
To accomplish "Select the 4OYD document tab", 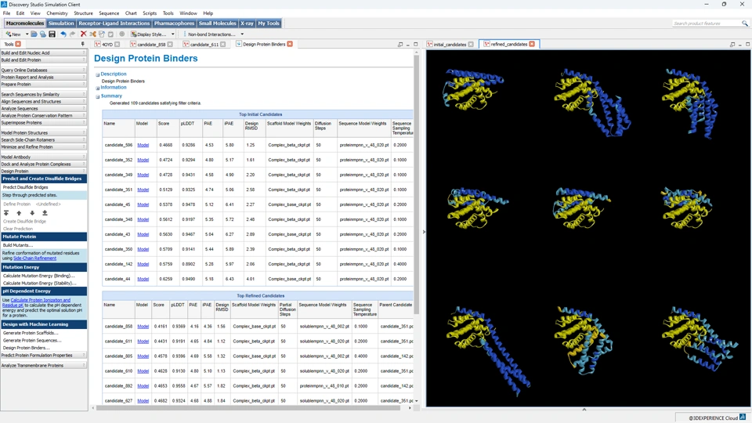I will click(x=107, y=44).
